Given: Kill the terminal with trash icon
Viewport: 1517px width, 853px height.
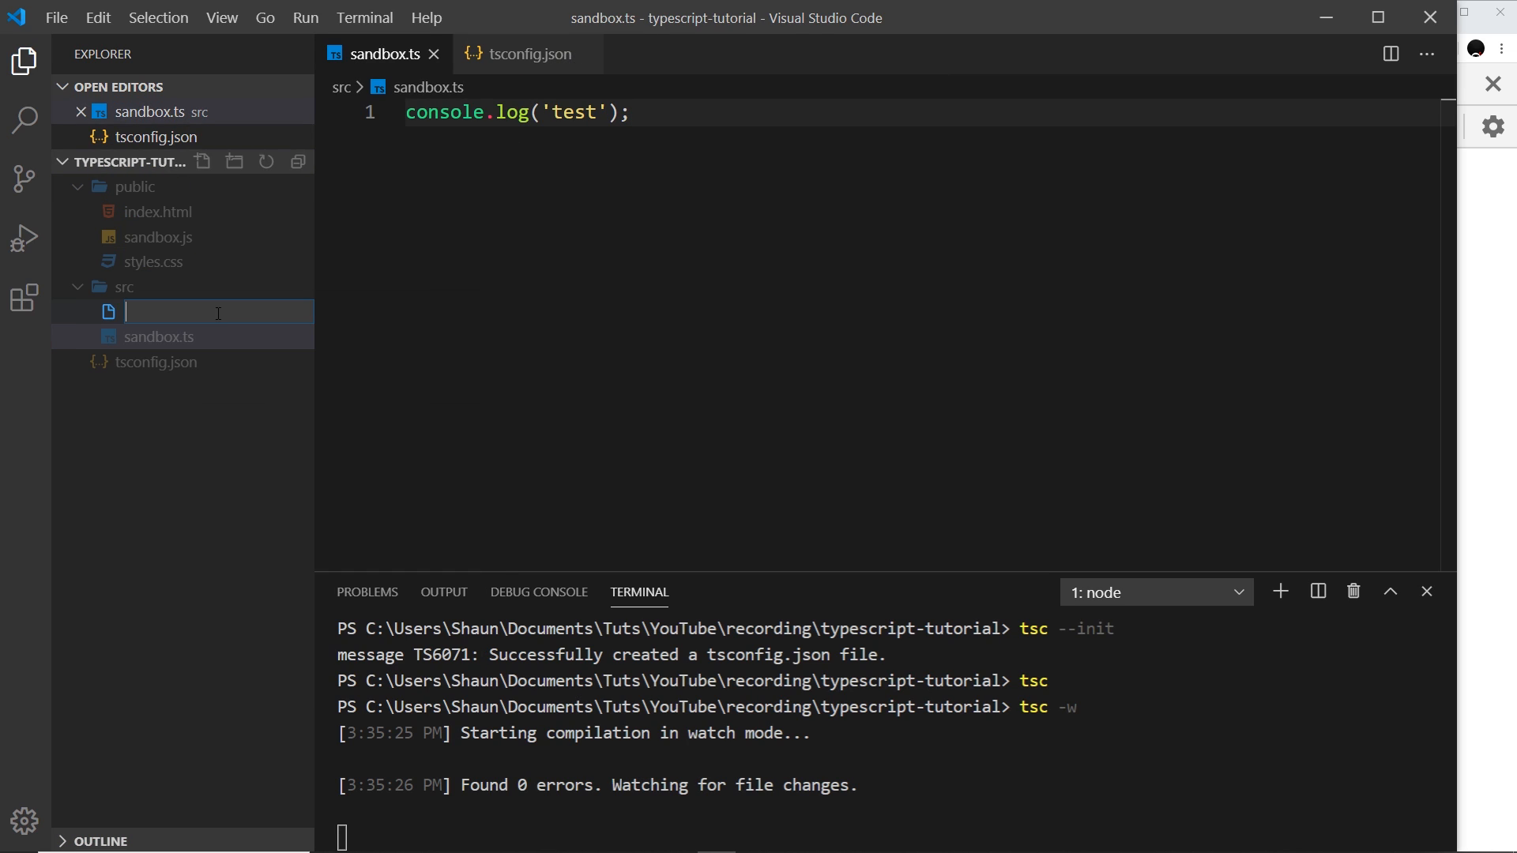Looking at the screenshot, I should [x=1353, y=592].
